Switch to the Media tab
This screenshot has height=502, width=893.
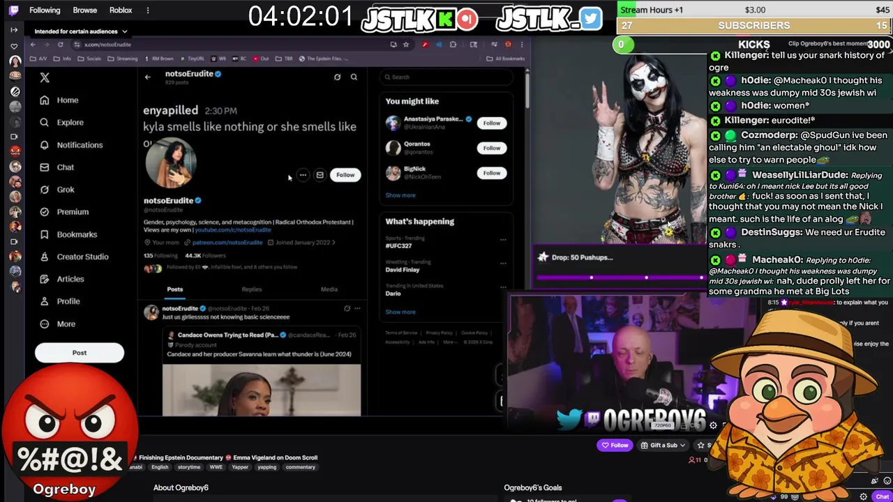coord(329,289)
